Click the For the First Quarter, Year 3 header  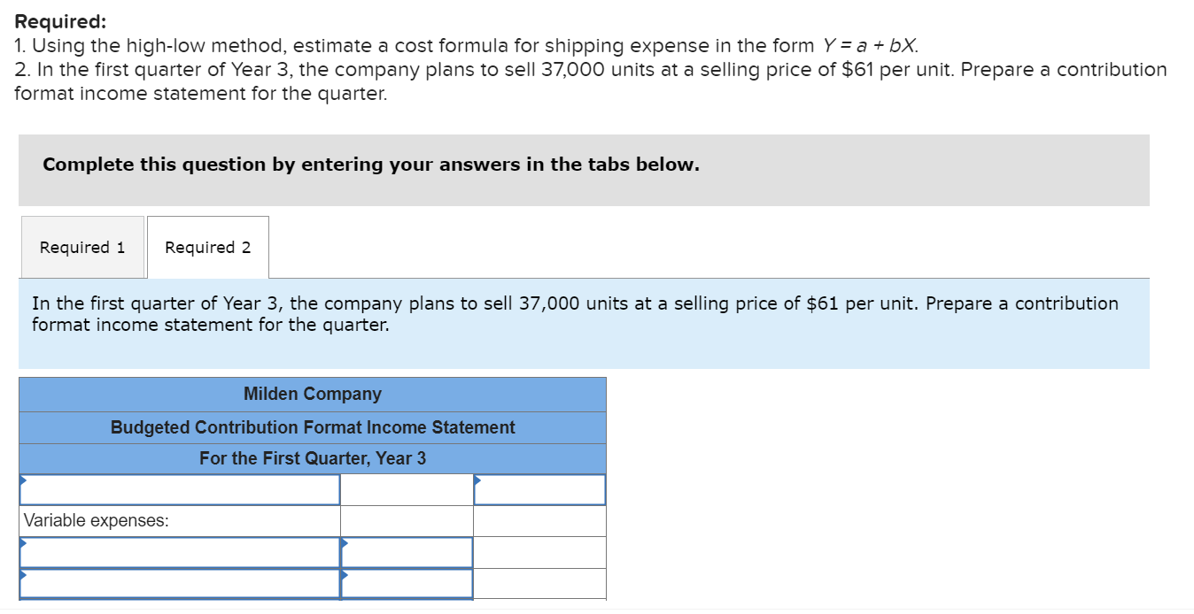coord(311,457)
